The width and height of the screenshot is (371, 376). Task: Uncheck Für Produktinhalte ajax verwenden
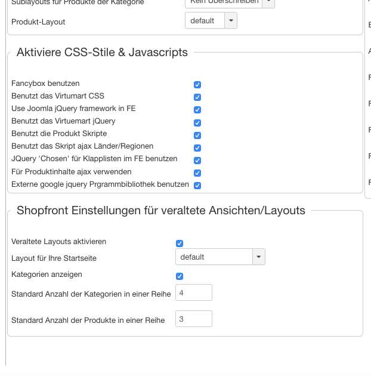[197, 172]
